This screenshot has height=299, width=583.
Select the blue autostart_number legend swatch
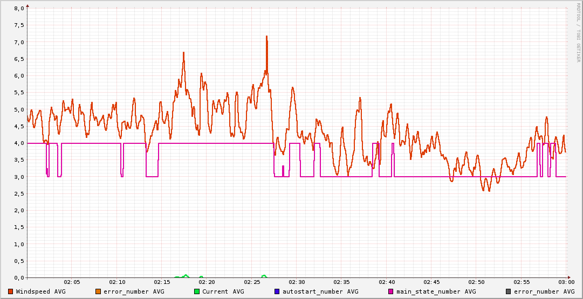[277, 291]
